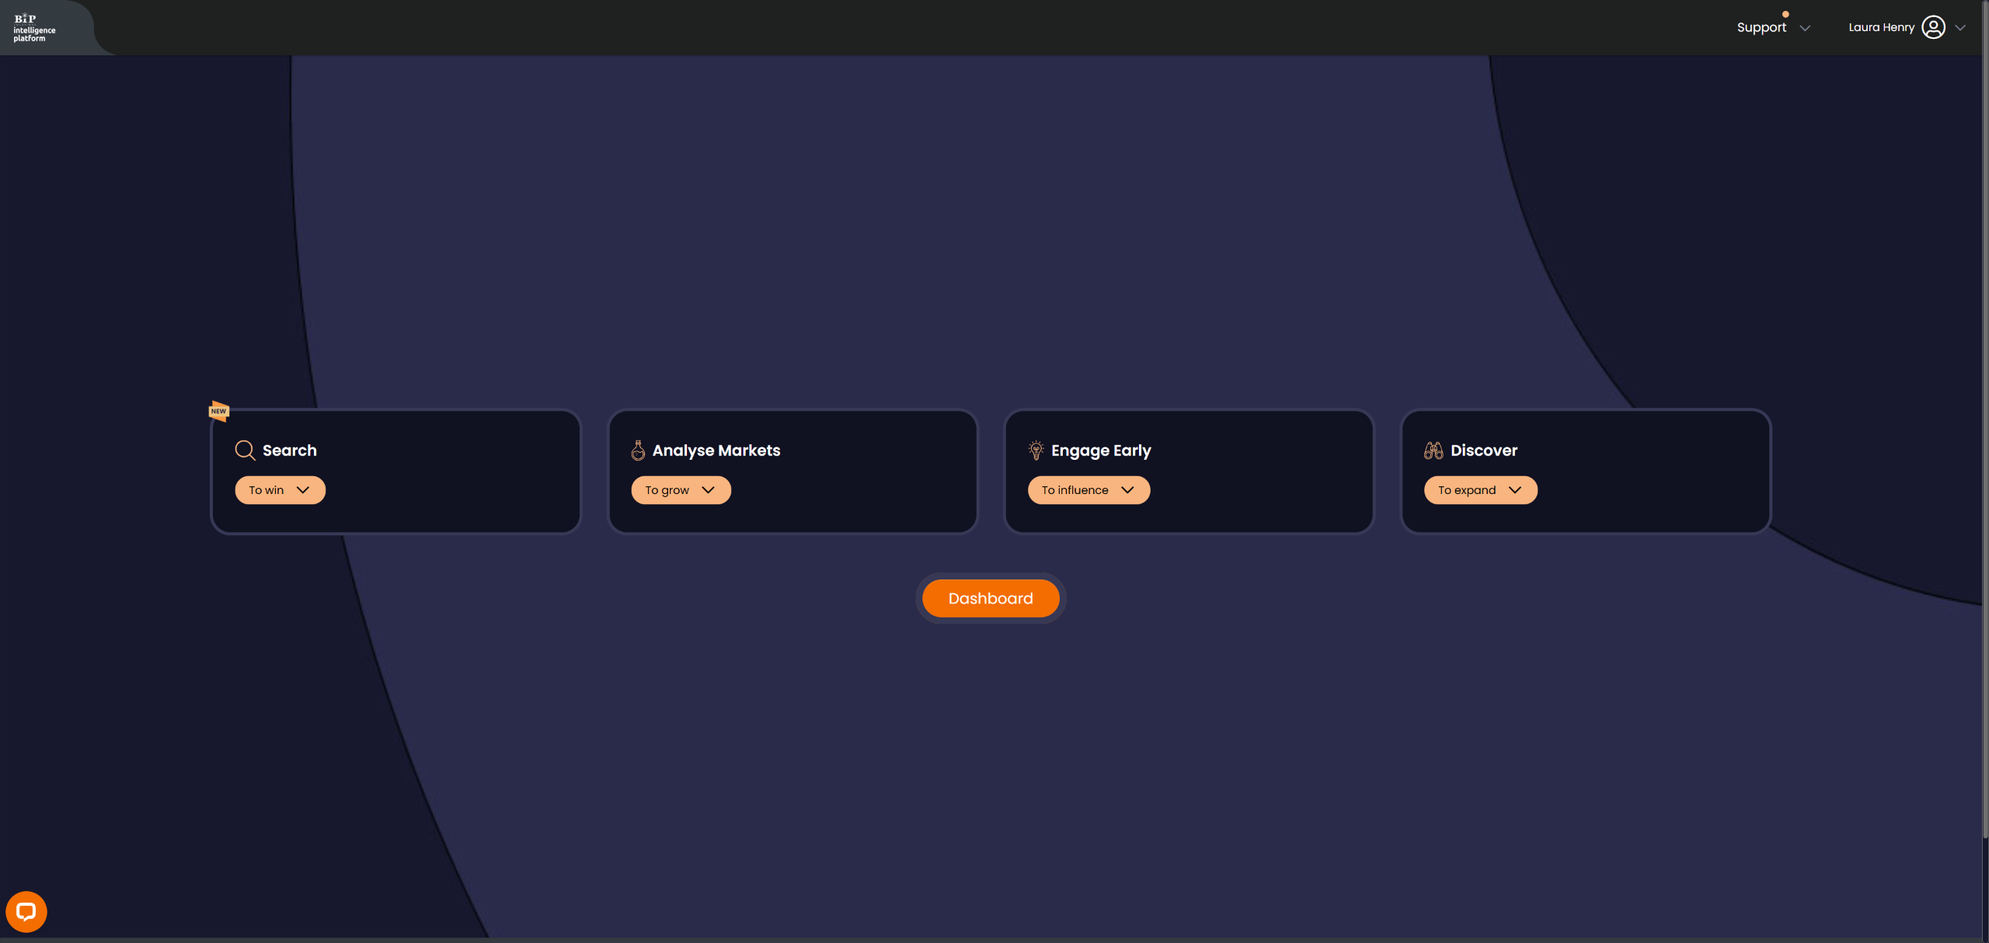Open the live chat bubble icon
Image resolution: width=1989 pixels, height=943 pixels.
click(26, 911)
